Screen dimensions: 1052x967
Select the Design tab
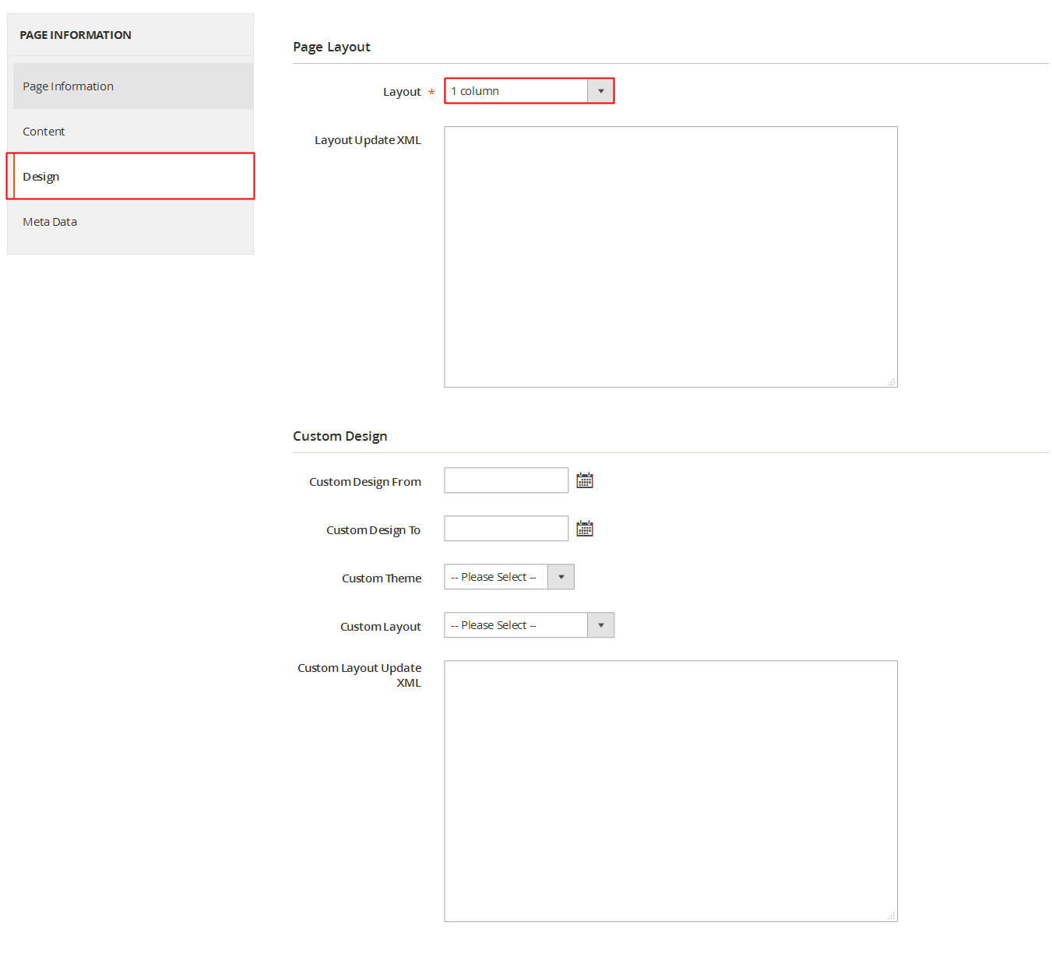(x=133, y=177)
